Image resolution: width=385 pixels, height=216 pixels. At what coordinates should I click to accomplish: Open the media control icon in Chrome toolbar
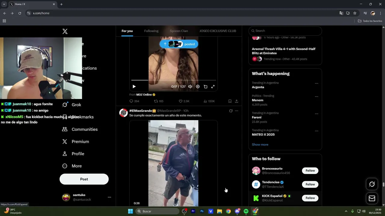(365, 13)
